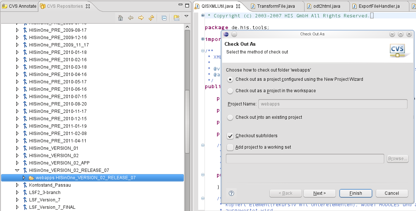Close the CVS Repositories tab
Screen dimensions: 416x211
click(88, 6)
